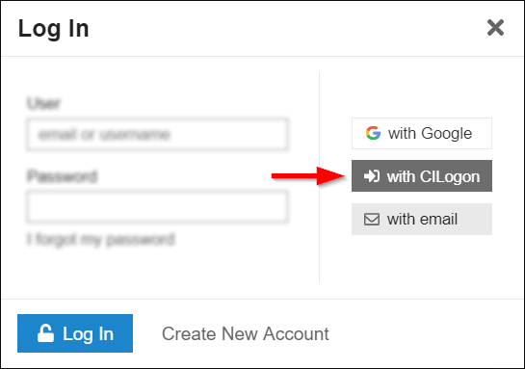Click the envelope email icon

coord(372,220)
